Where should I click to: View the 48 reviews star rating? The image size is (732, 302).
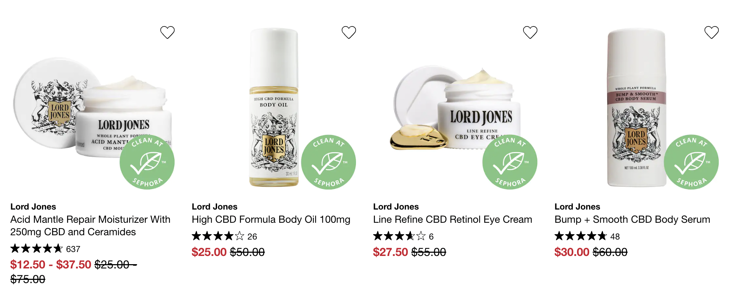[x=587, y=236]
